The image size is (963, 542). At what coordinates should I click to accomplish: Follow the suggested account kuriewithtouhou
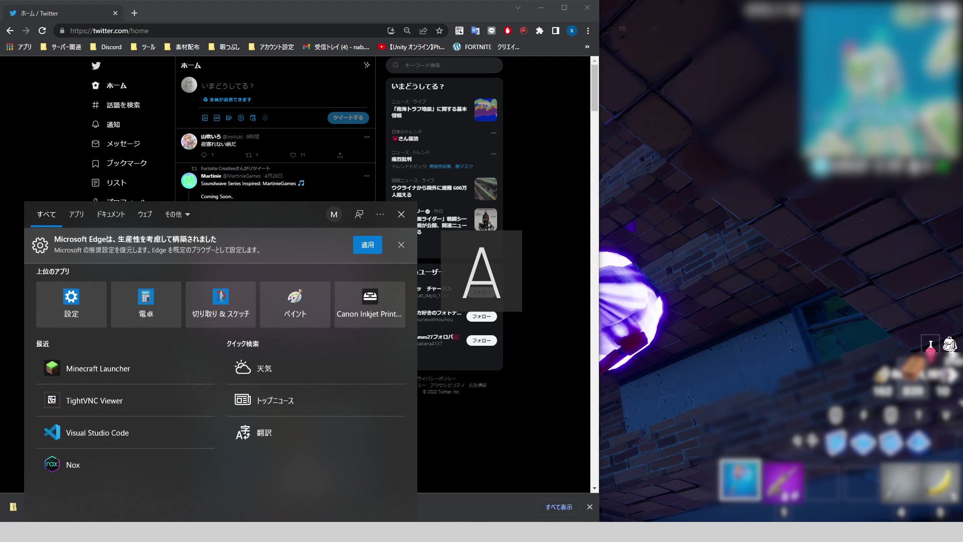pos(481,316)
